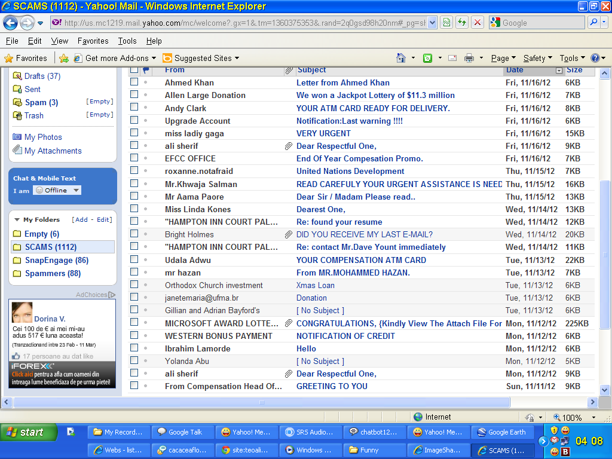The width and height of the screenshot is (612, 459).
Task: Click the Compatibility View icon beside the address bar
Action: (x=446, y=23)
